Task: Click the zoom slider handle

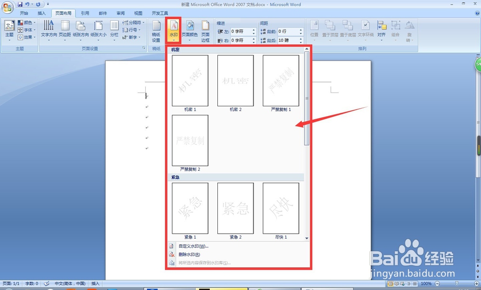Action: [456, 284]
